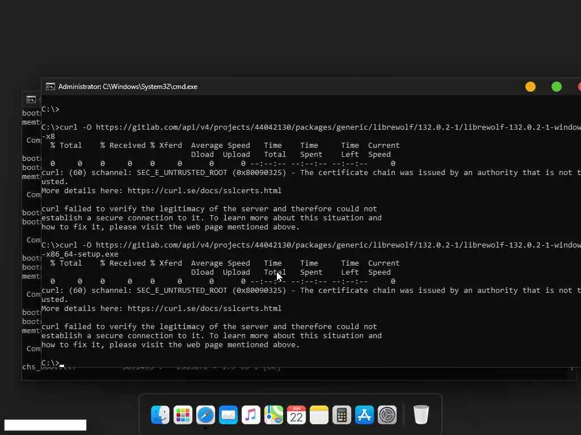Open Finder from the dock

point(160,415)
